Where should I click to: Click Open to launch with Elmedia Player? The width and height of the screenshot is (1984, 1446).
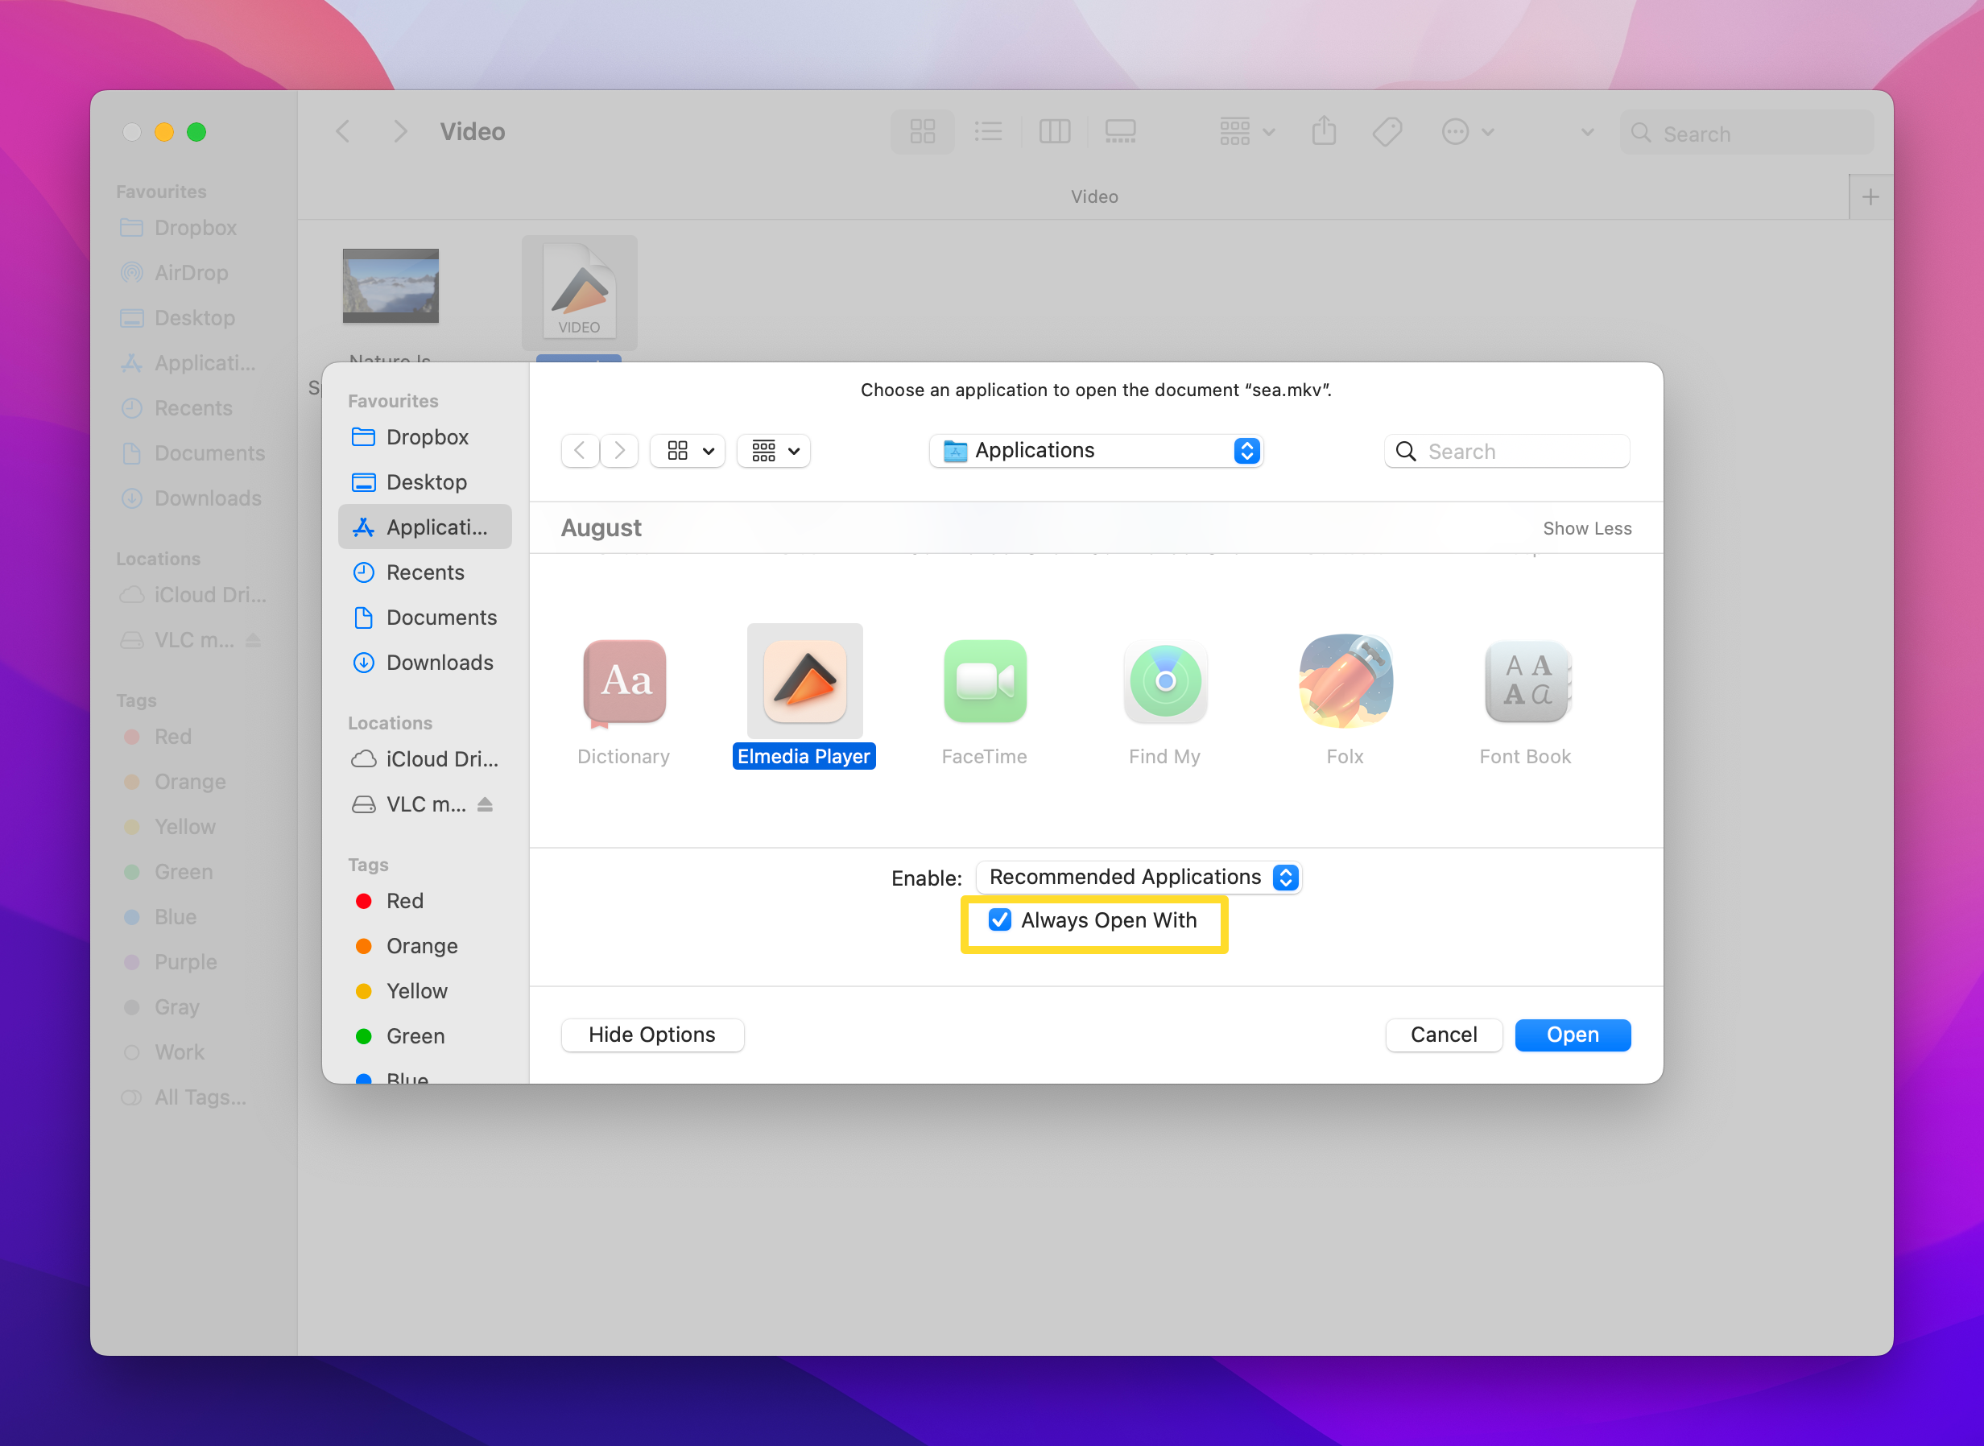coord(1571,1033)
